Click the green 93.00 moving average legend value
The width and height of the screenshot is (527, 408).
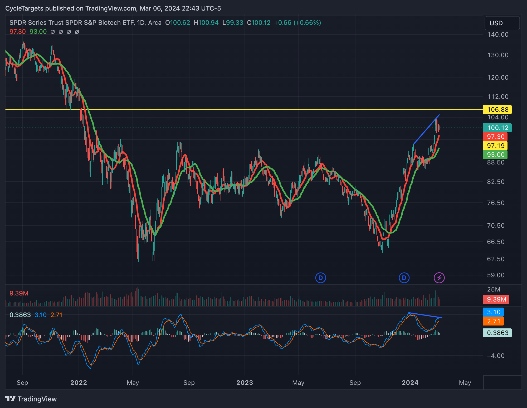(x=38, y=32)
